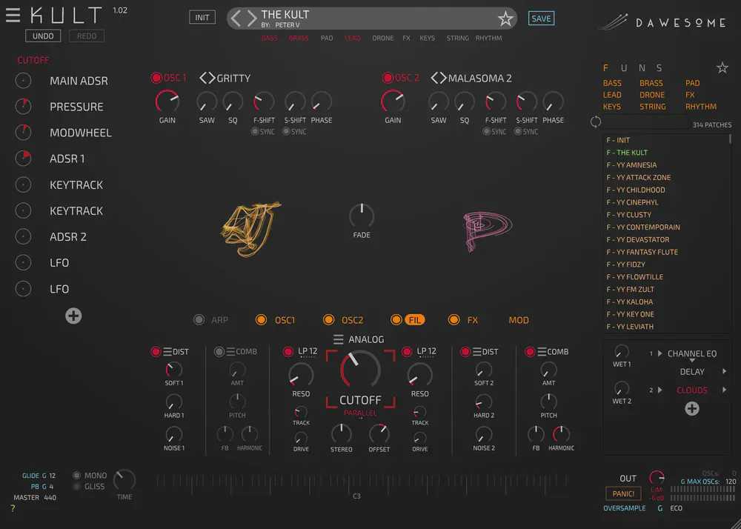This screenshot has width=741, height=529.
Task: Select the FX tab
Action: coord(472,320)
